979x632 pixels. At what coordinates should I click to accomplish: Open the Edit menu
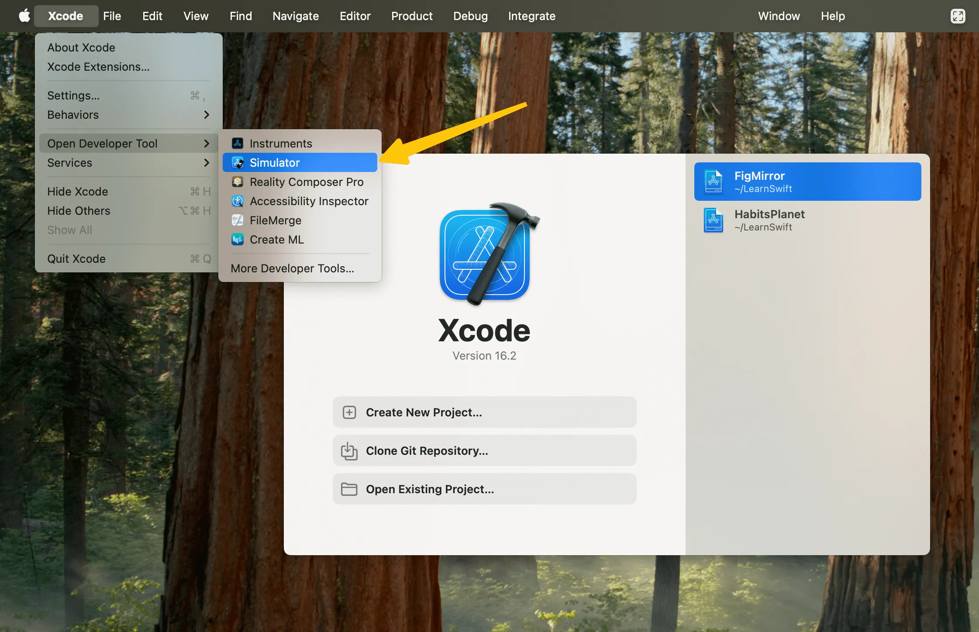[152, 16]
